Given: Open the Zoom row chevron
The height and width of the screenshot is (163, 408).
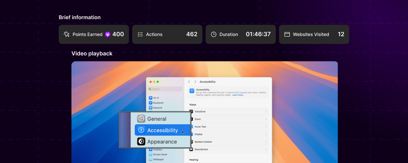Looking at the screenshot, I should pos(266,119).
